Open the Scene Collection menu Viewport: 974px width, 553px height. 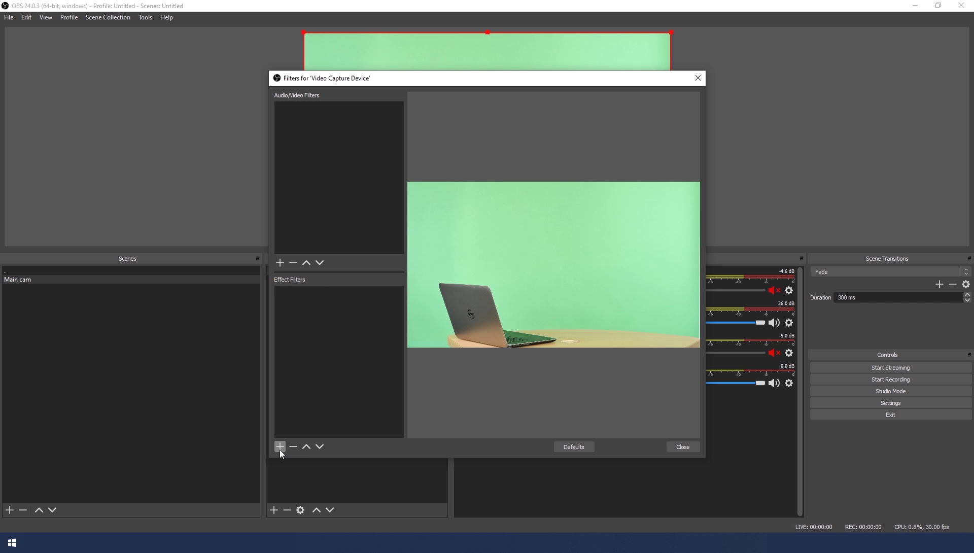coord(108,17)
